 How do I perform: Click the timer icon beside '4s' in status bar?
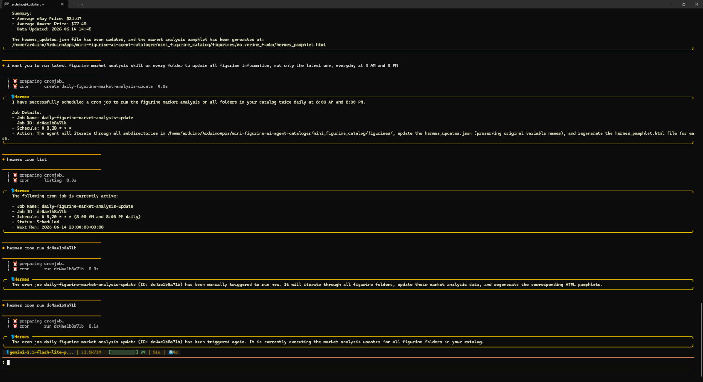[x=171, y=352]
